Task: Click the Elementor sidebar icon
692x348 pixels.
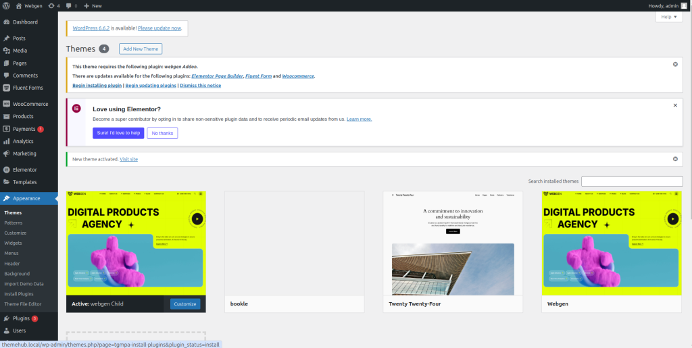Action: pos(6,169)
